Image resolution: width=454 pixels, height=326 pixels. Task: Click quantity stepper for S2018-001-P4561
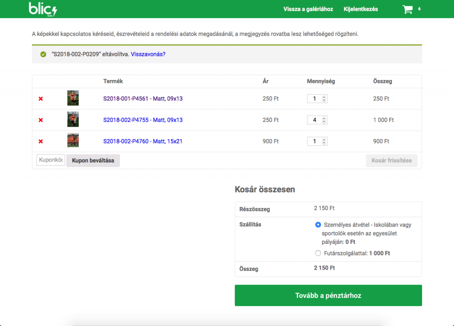(324, 99)
